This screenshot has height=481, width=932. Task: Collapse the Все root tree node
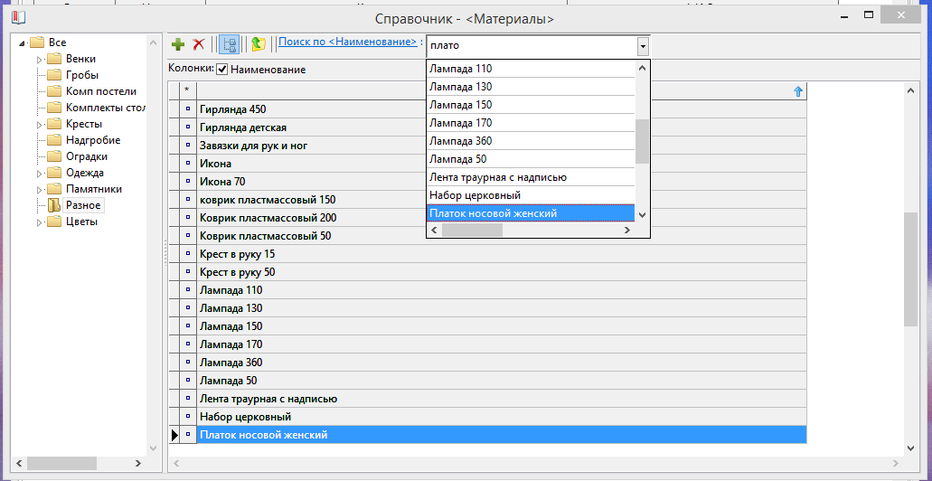click(23, 42)
